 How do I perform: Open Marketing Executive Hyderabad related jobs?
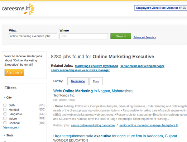point(96,66)
